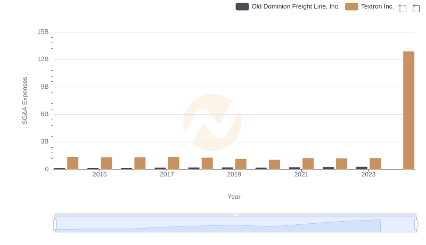The height and width of the screenshot is (245, 426).
Task: Activate the area zoom tool icon
Action: pos(403,8)
